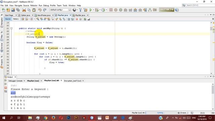Click the editor vertical scrollbar
This screenshot has height=121, width=215.
(211, 48)
